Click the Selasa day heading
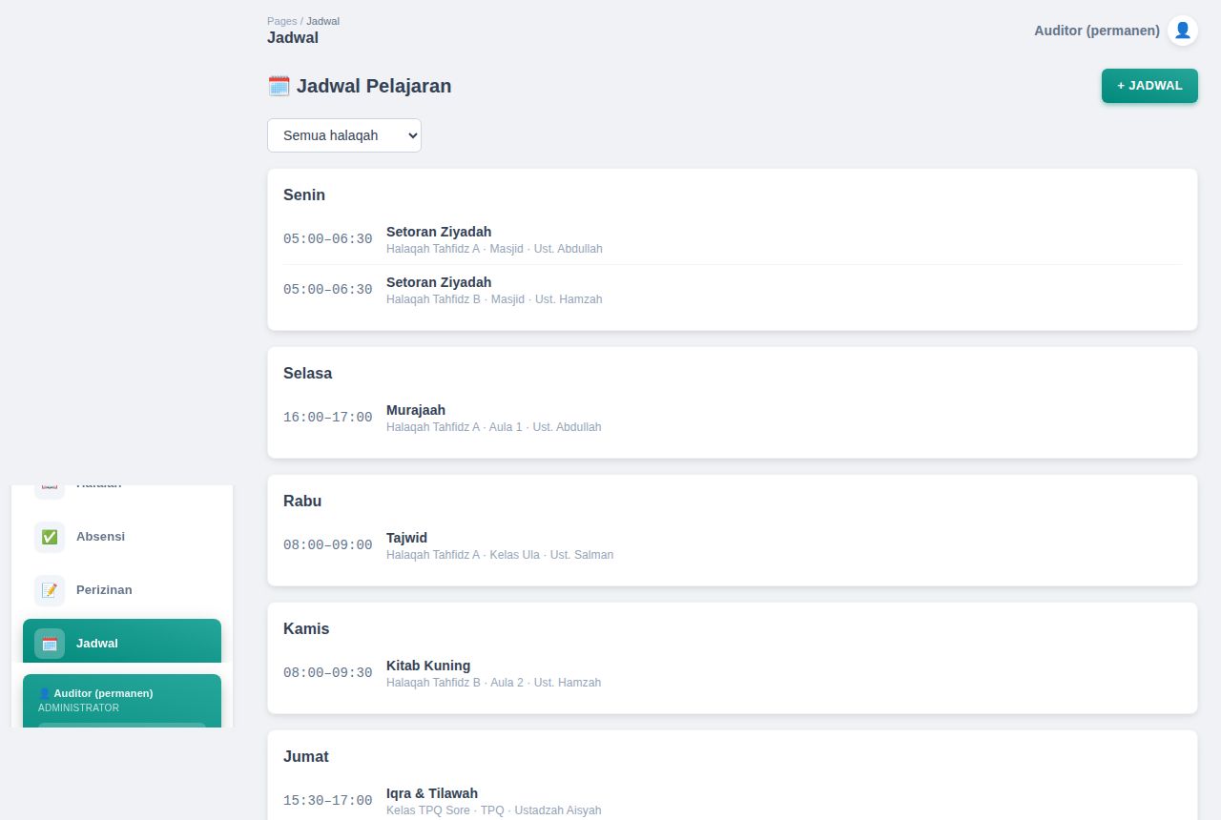This screenshot has width=1221, height=820. [307, 373]
